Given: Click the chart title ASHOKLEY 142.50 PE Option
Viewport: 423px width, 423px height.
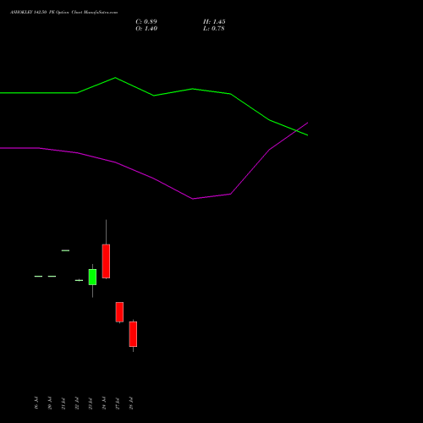Looking at the screenshot, I should pyautogui.click(x=40, y=13).
